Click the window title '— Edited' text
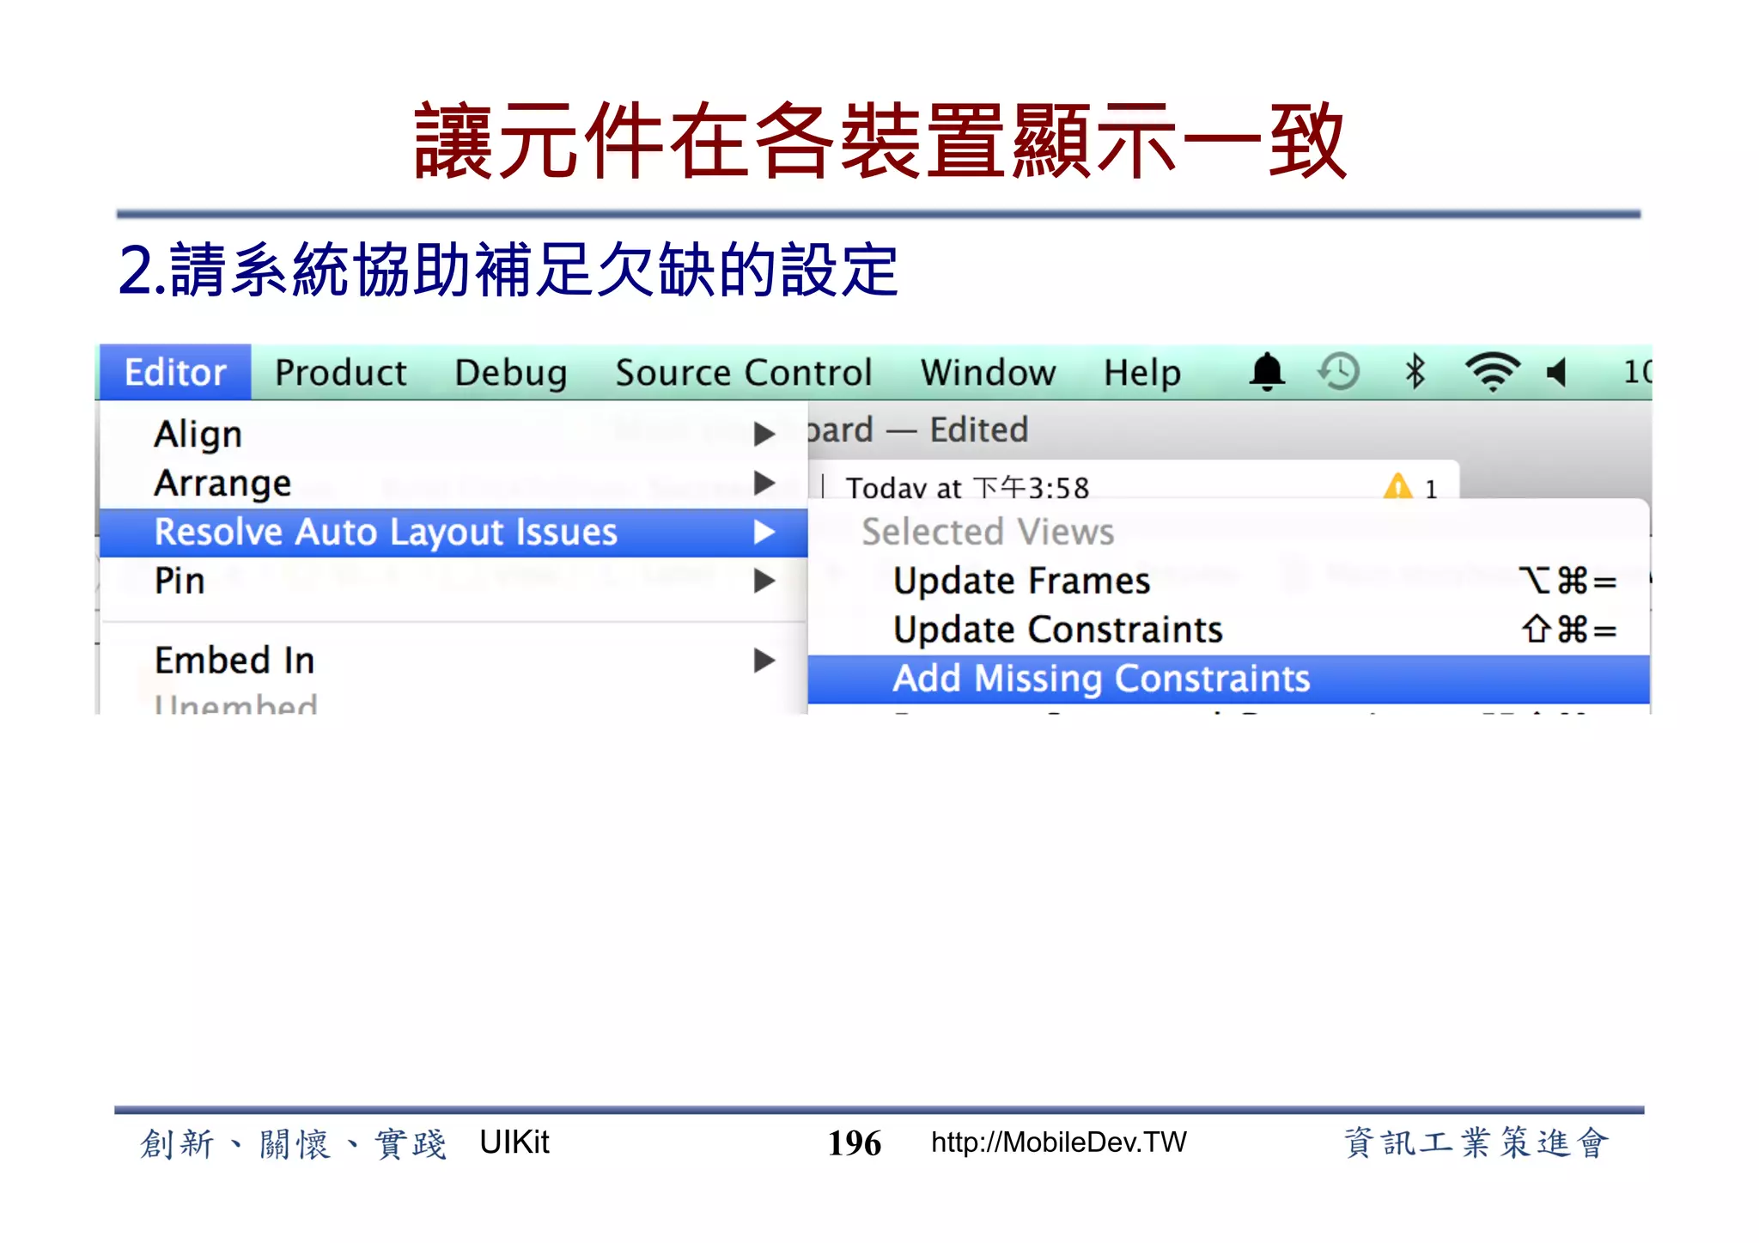This screenshot has height=1243, width=1759. tap(958, 430)
